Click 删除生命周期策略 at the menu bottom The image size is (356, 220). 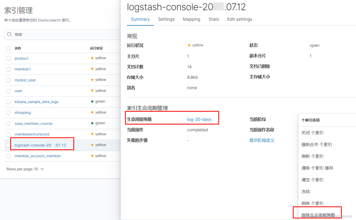pyautogui.click(x=317, y=215)
